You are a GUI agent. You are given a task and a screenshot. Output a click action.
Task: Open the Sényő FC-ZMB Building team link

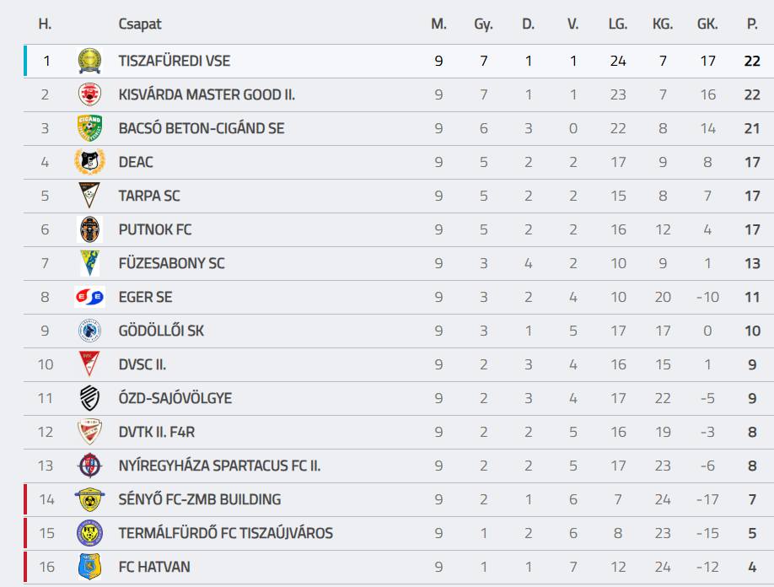[x=199, y=499]
